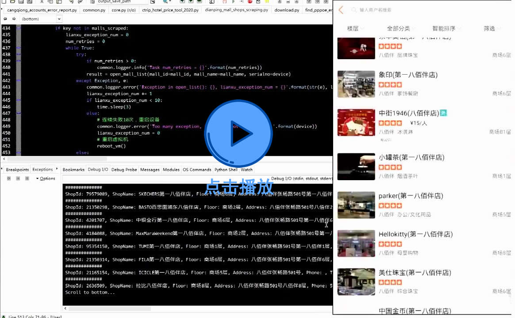The image size is (515, 318).
Task: Tap shop name 中街1946(八佰伴店)
Action: point(409,113)
